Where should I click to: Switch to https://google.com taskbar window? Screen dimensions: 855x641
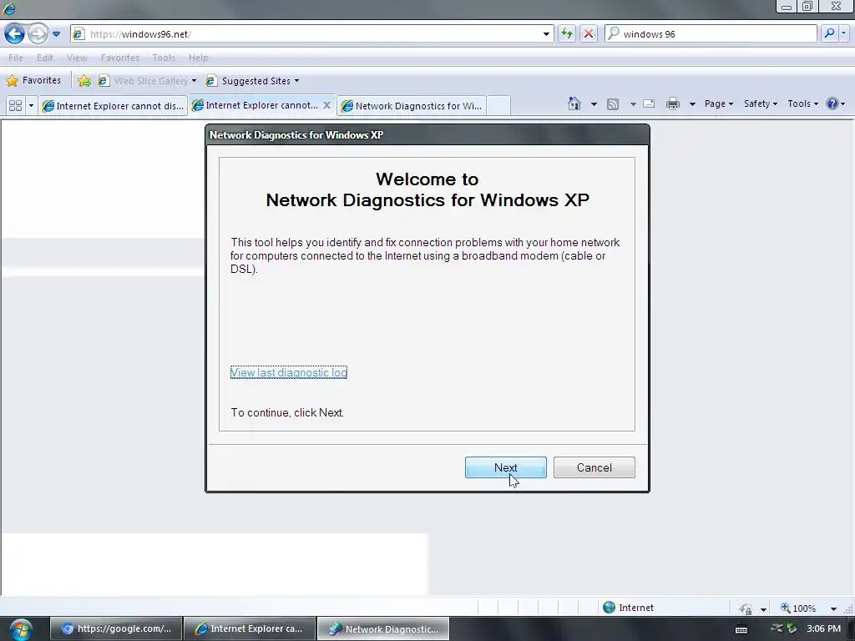116,628
